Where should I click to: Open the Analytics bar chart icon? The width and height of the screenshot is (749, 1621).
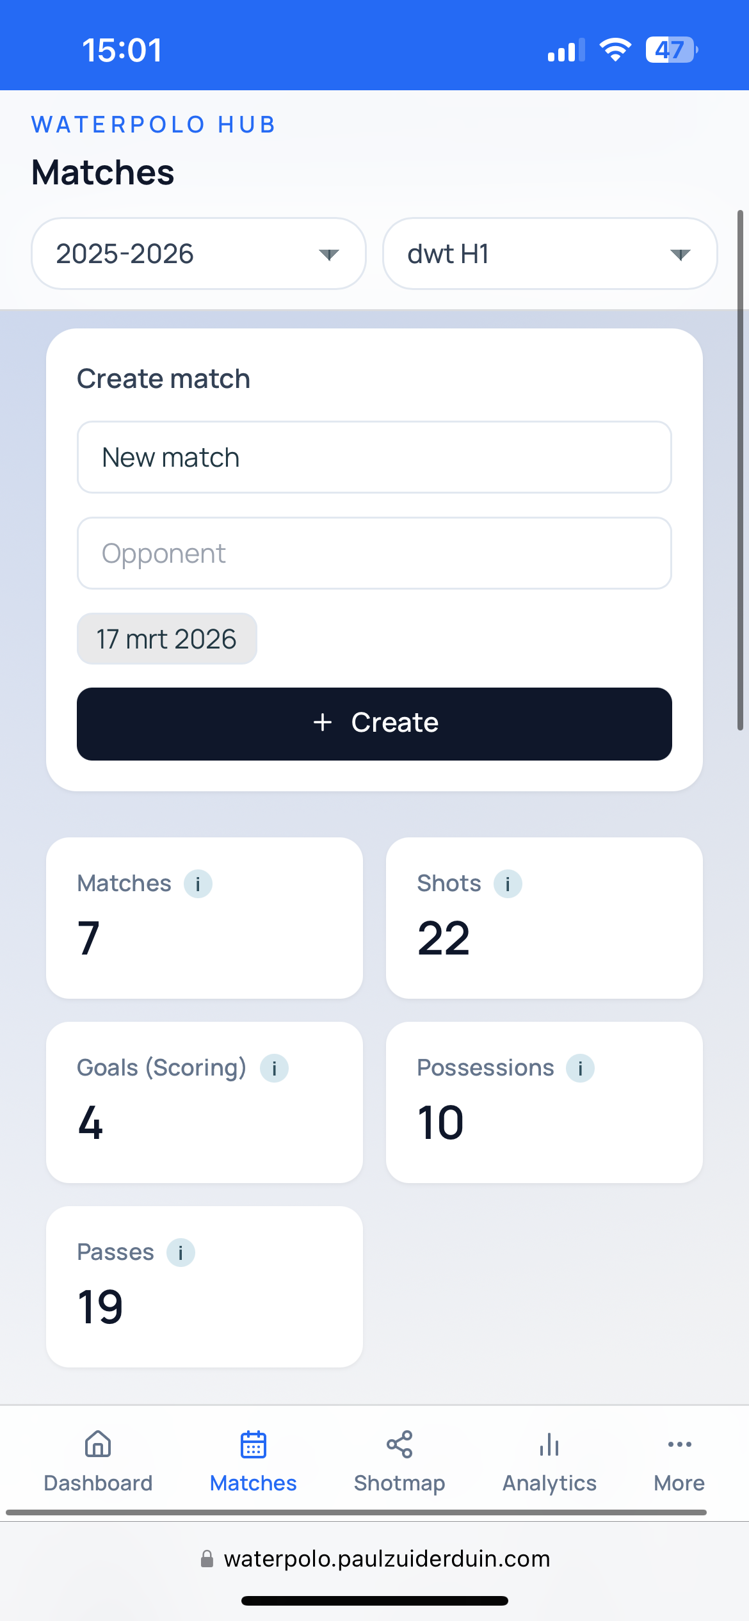tap(549, 1444)
